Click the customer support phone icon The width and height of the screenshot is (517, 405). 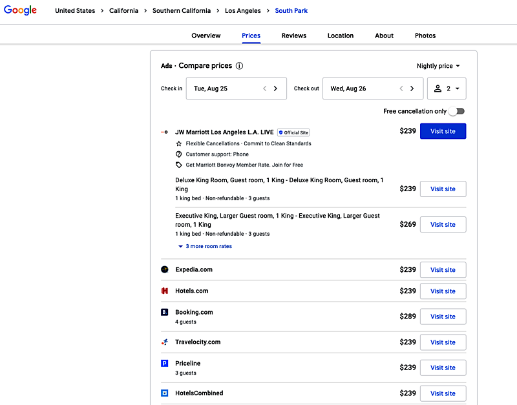(x=179, y=154)
